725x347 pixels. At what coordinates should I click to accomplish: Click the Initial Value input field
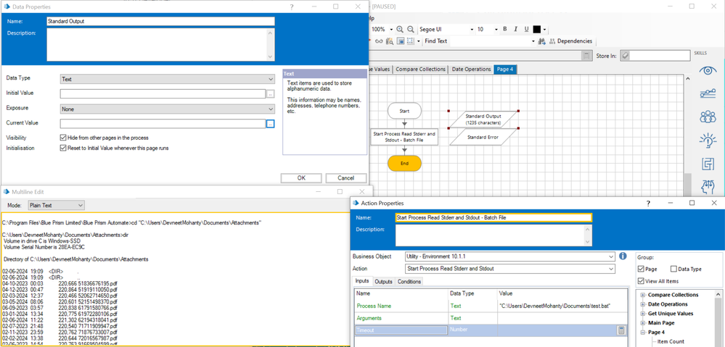pos(163,93)
